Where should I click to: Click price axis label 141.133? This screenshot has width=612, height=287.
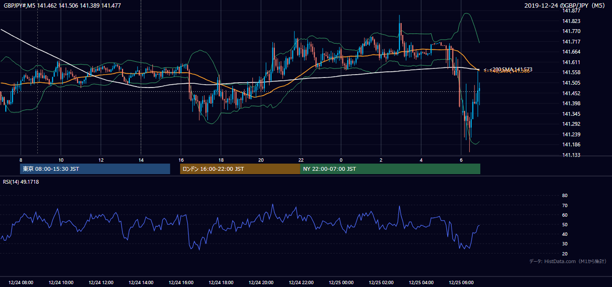coord(571,155)
